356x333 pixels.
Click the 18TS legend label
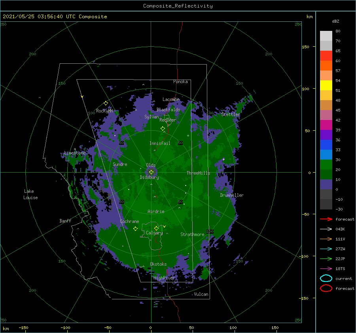340,269
